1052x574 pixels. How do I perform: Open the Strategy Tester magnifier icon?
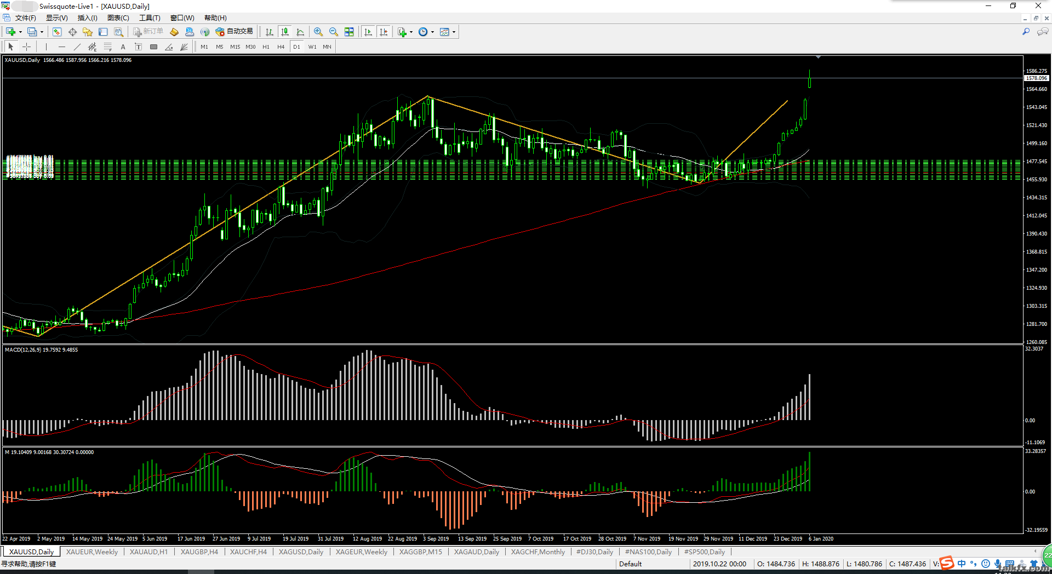[x=118, y=32]
